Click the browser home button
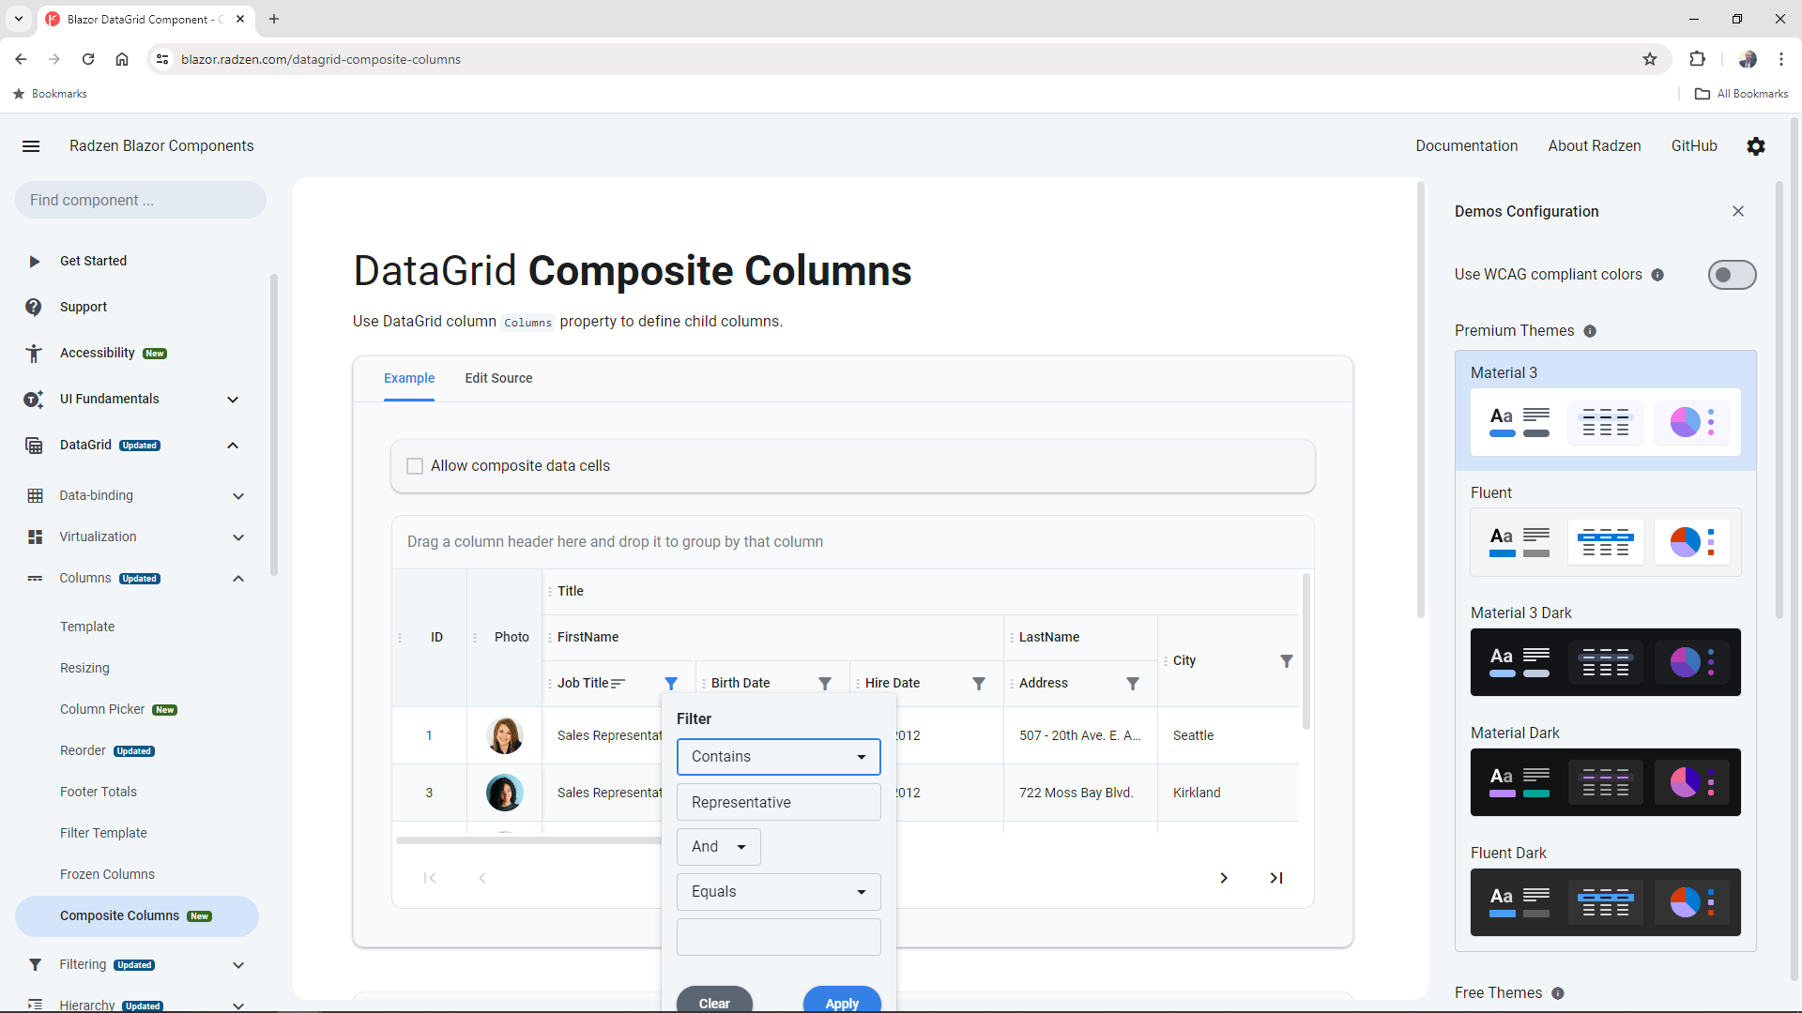1802x1013 pixels. [122, 59]
